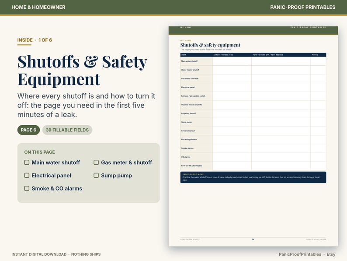Click Main water shutoff row in the preview table
The image size is (347, 261).
[253, 61]
